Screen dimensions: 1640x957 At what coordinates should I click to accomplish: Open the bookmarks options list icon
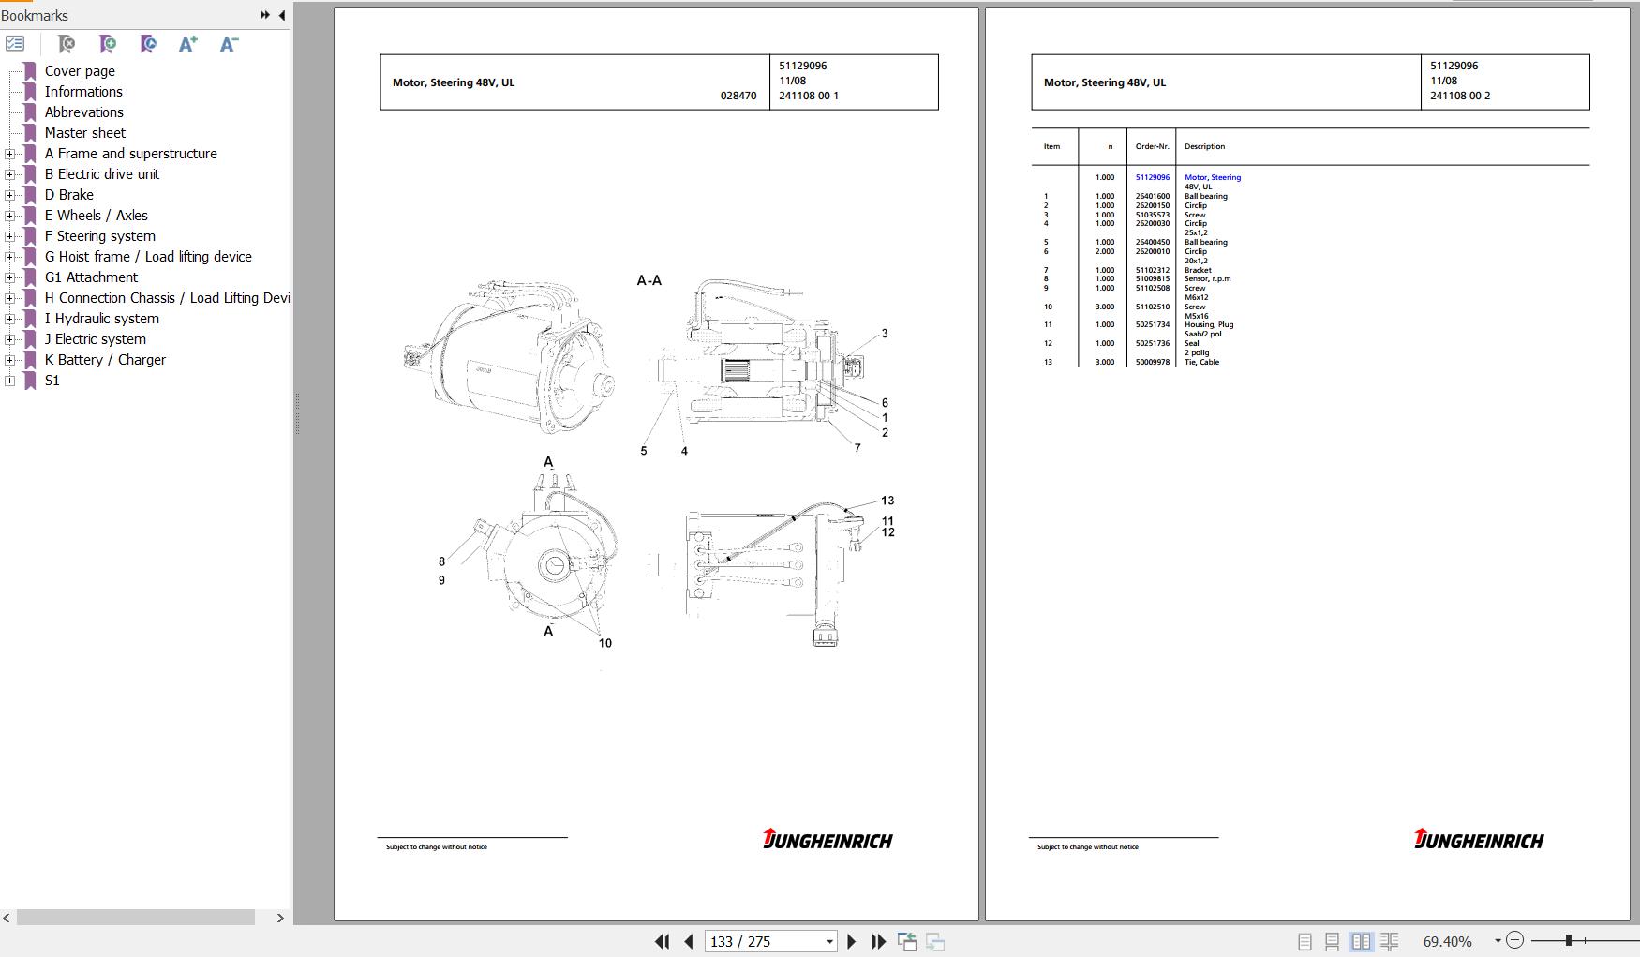click(x=15, y=44)
